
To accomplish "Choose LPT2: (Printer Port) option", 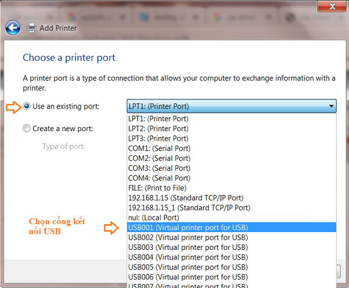I will [x=158, y=128].
